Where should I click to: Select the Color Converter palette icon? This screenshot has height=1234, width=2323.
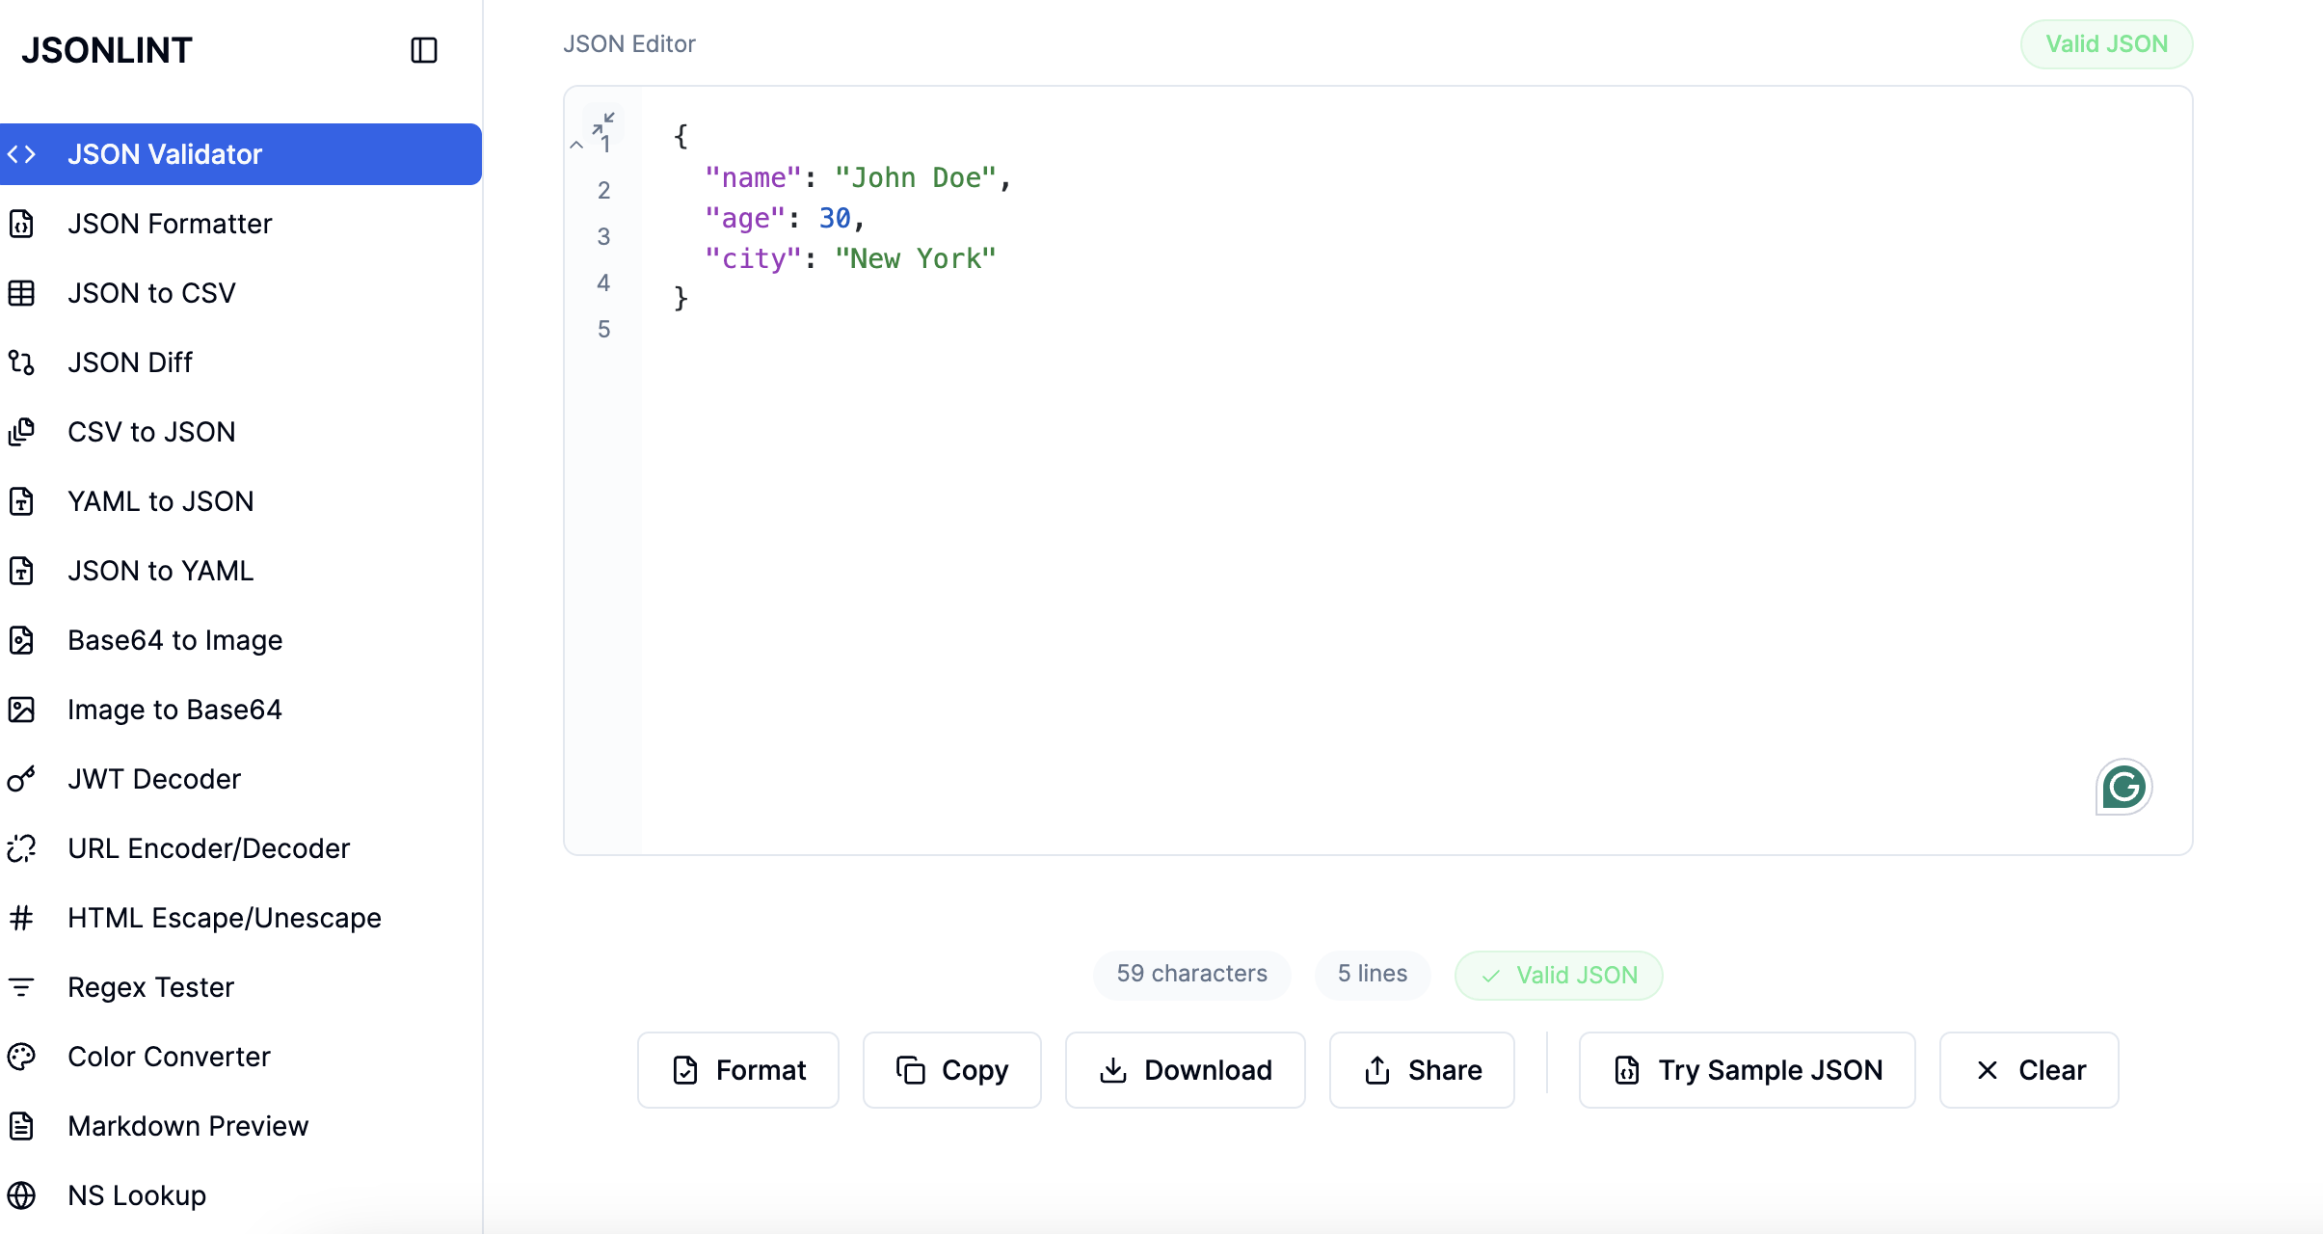22,1057
